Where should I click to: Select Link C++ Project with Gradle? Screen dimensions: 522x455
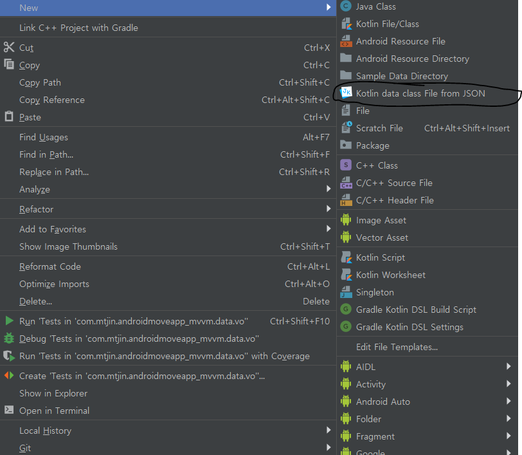168,28
